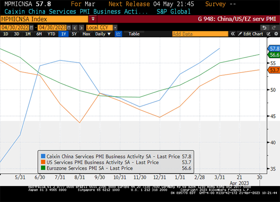Viewport: 280px width, 202px height.
Task: Edit the end date field 04/30/2023
Action: pyautogui.click(x=52, y=28)
